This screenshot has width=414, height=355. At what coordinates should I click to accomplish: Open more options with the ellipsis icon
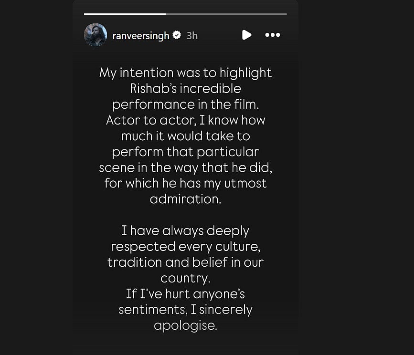(x=273, y=34)
